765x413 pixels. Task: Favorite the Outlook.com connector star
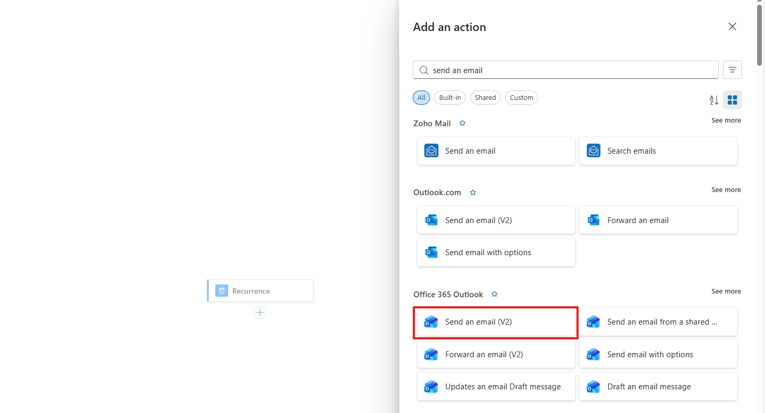click(x=473, y=193)
